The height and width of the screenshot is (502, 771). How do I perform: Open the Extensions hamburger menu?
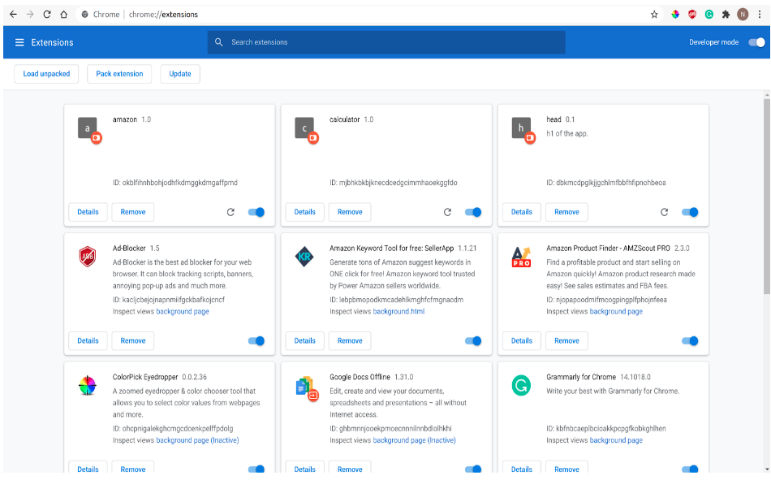coord(19,42)
